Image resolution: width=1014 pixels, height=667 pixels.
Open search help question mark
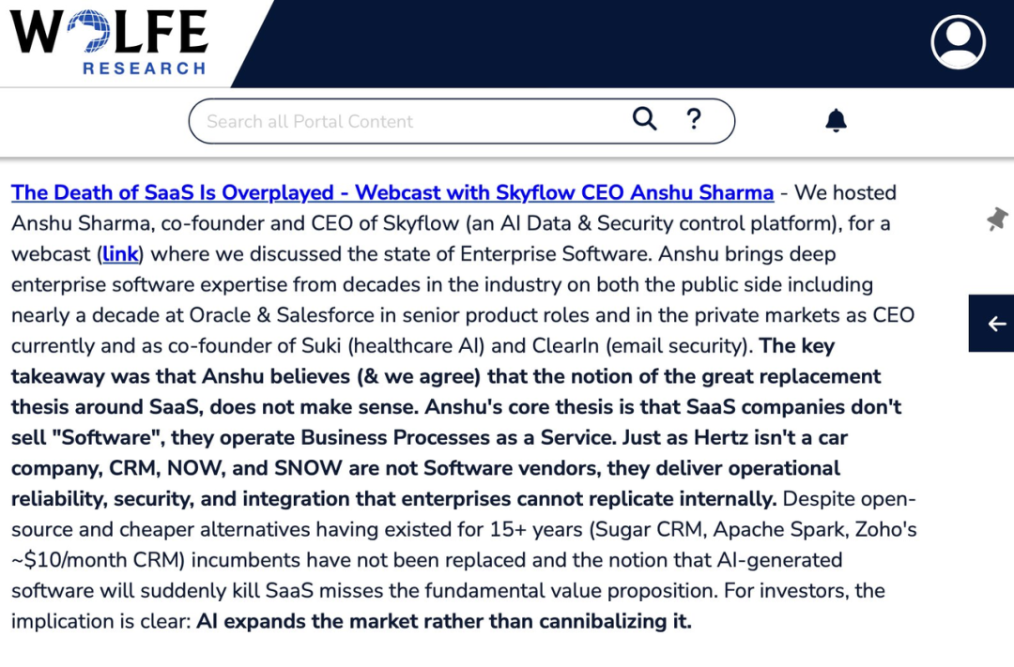coord(694,119)
